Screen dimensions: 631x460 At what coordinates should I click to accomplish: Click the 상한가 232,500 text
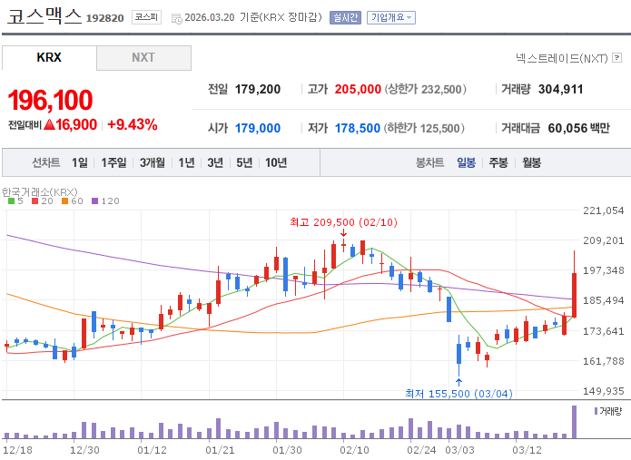426,89
